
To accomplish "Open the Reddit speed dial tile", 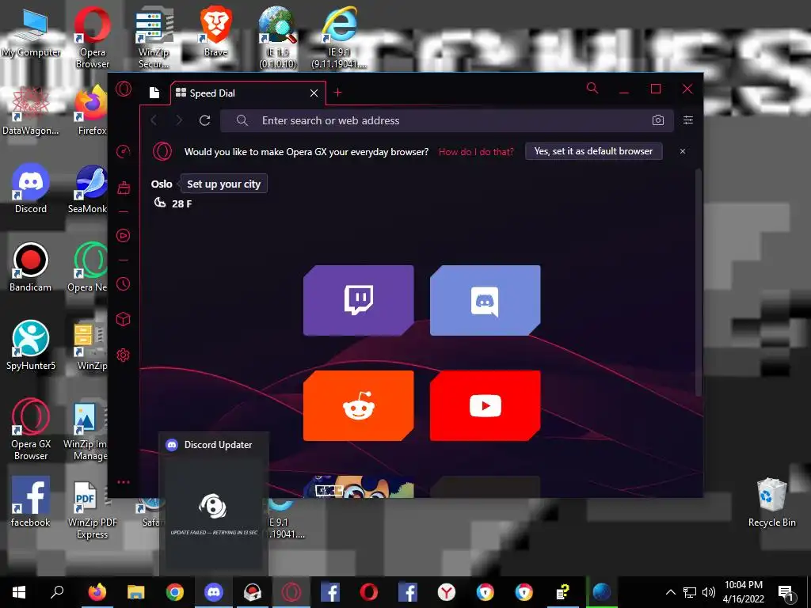I will coord(359,406).
